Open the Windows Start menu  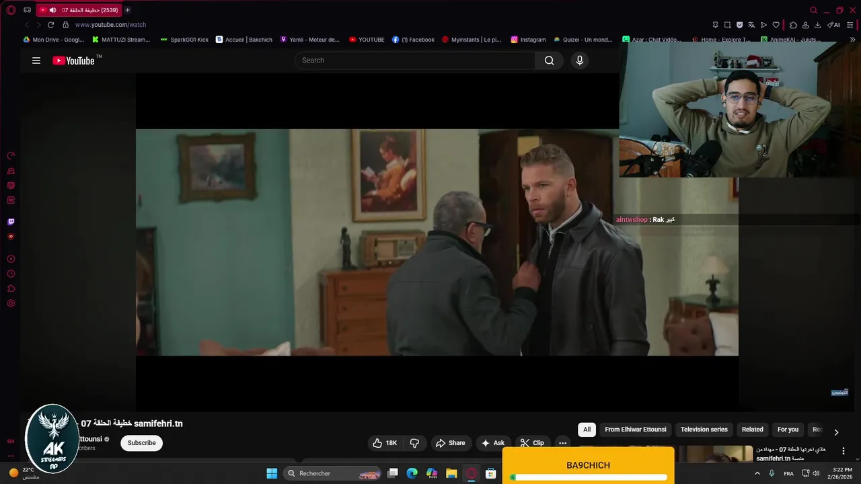(272, 473)
